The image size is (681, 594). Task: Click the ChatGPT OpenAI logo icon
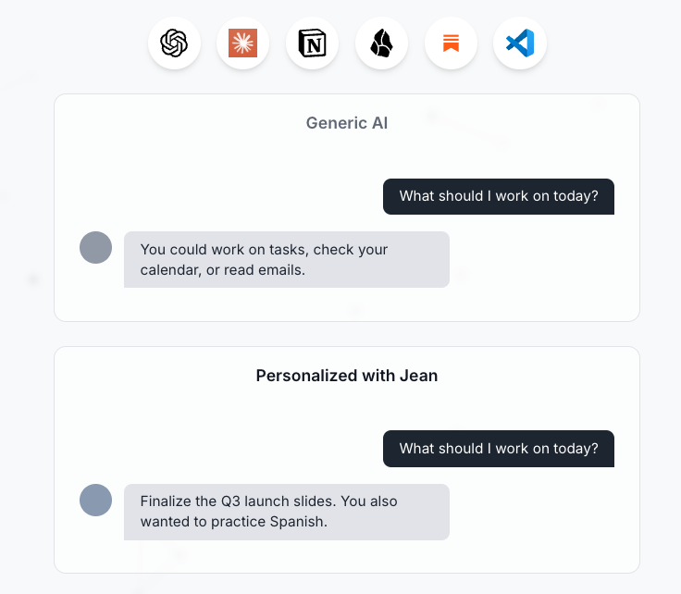[x=174, y=43]
